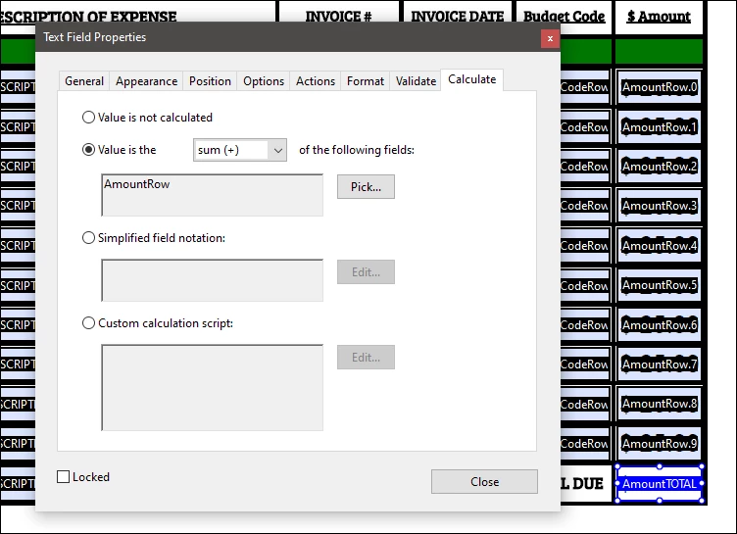
Task: Select the AmountTOTAL form field
Action: (x=659, y=484)
